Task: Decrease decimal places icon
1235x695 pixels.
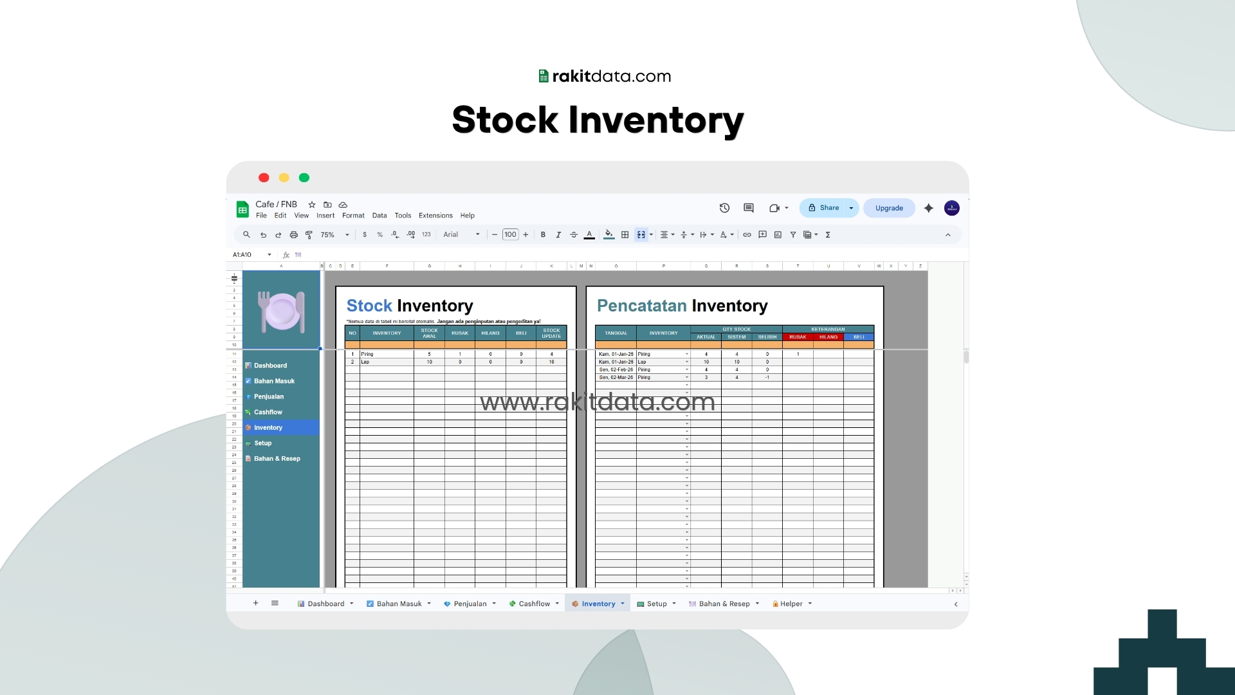Action: (x=395, y=235)
